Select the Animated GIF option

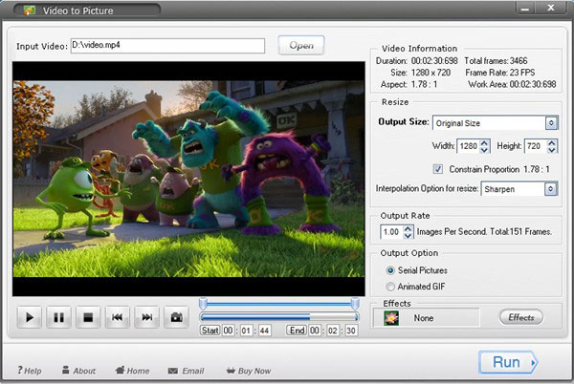(x=390, y=287)
